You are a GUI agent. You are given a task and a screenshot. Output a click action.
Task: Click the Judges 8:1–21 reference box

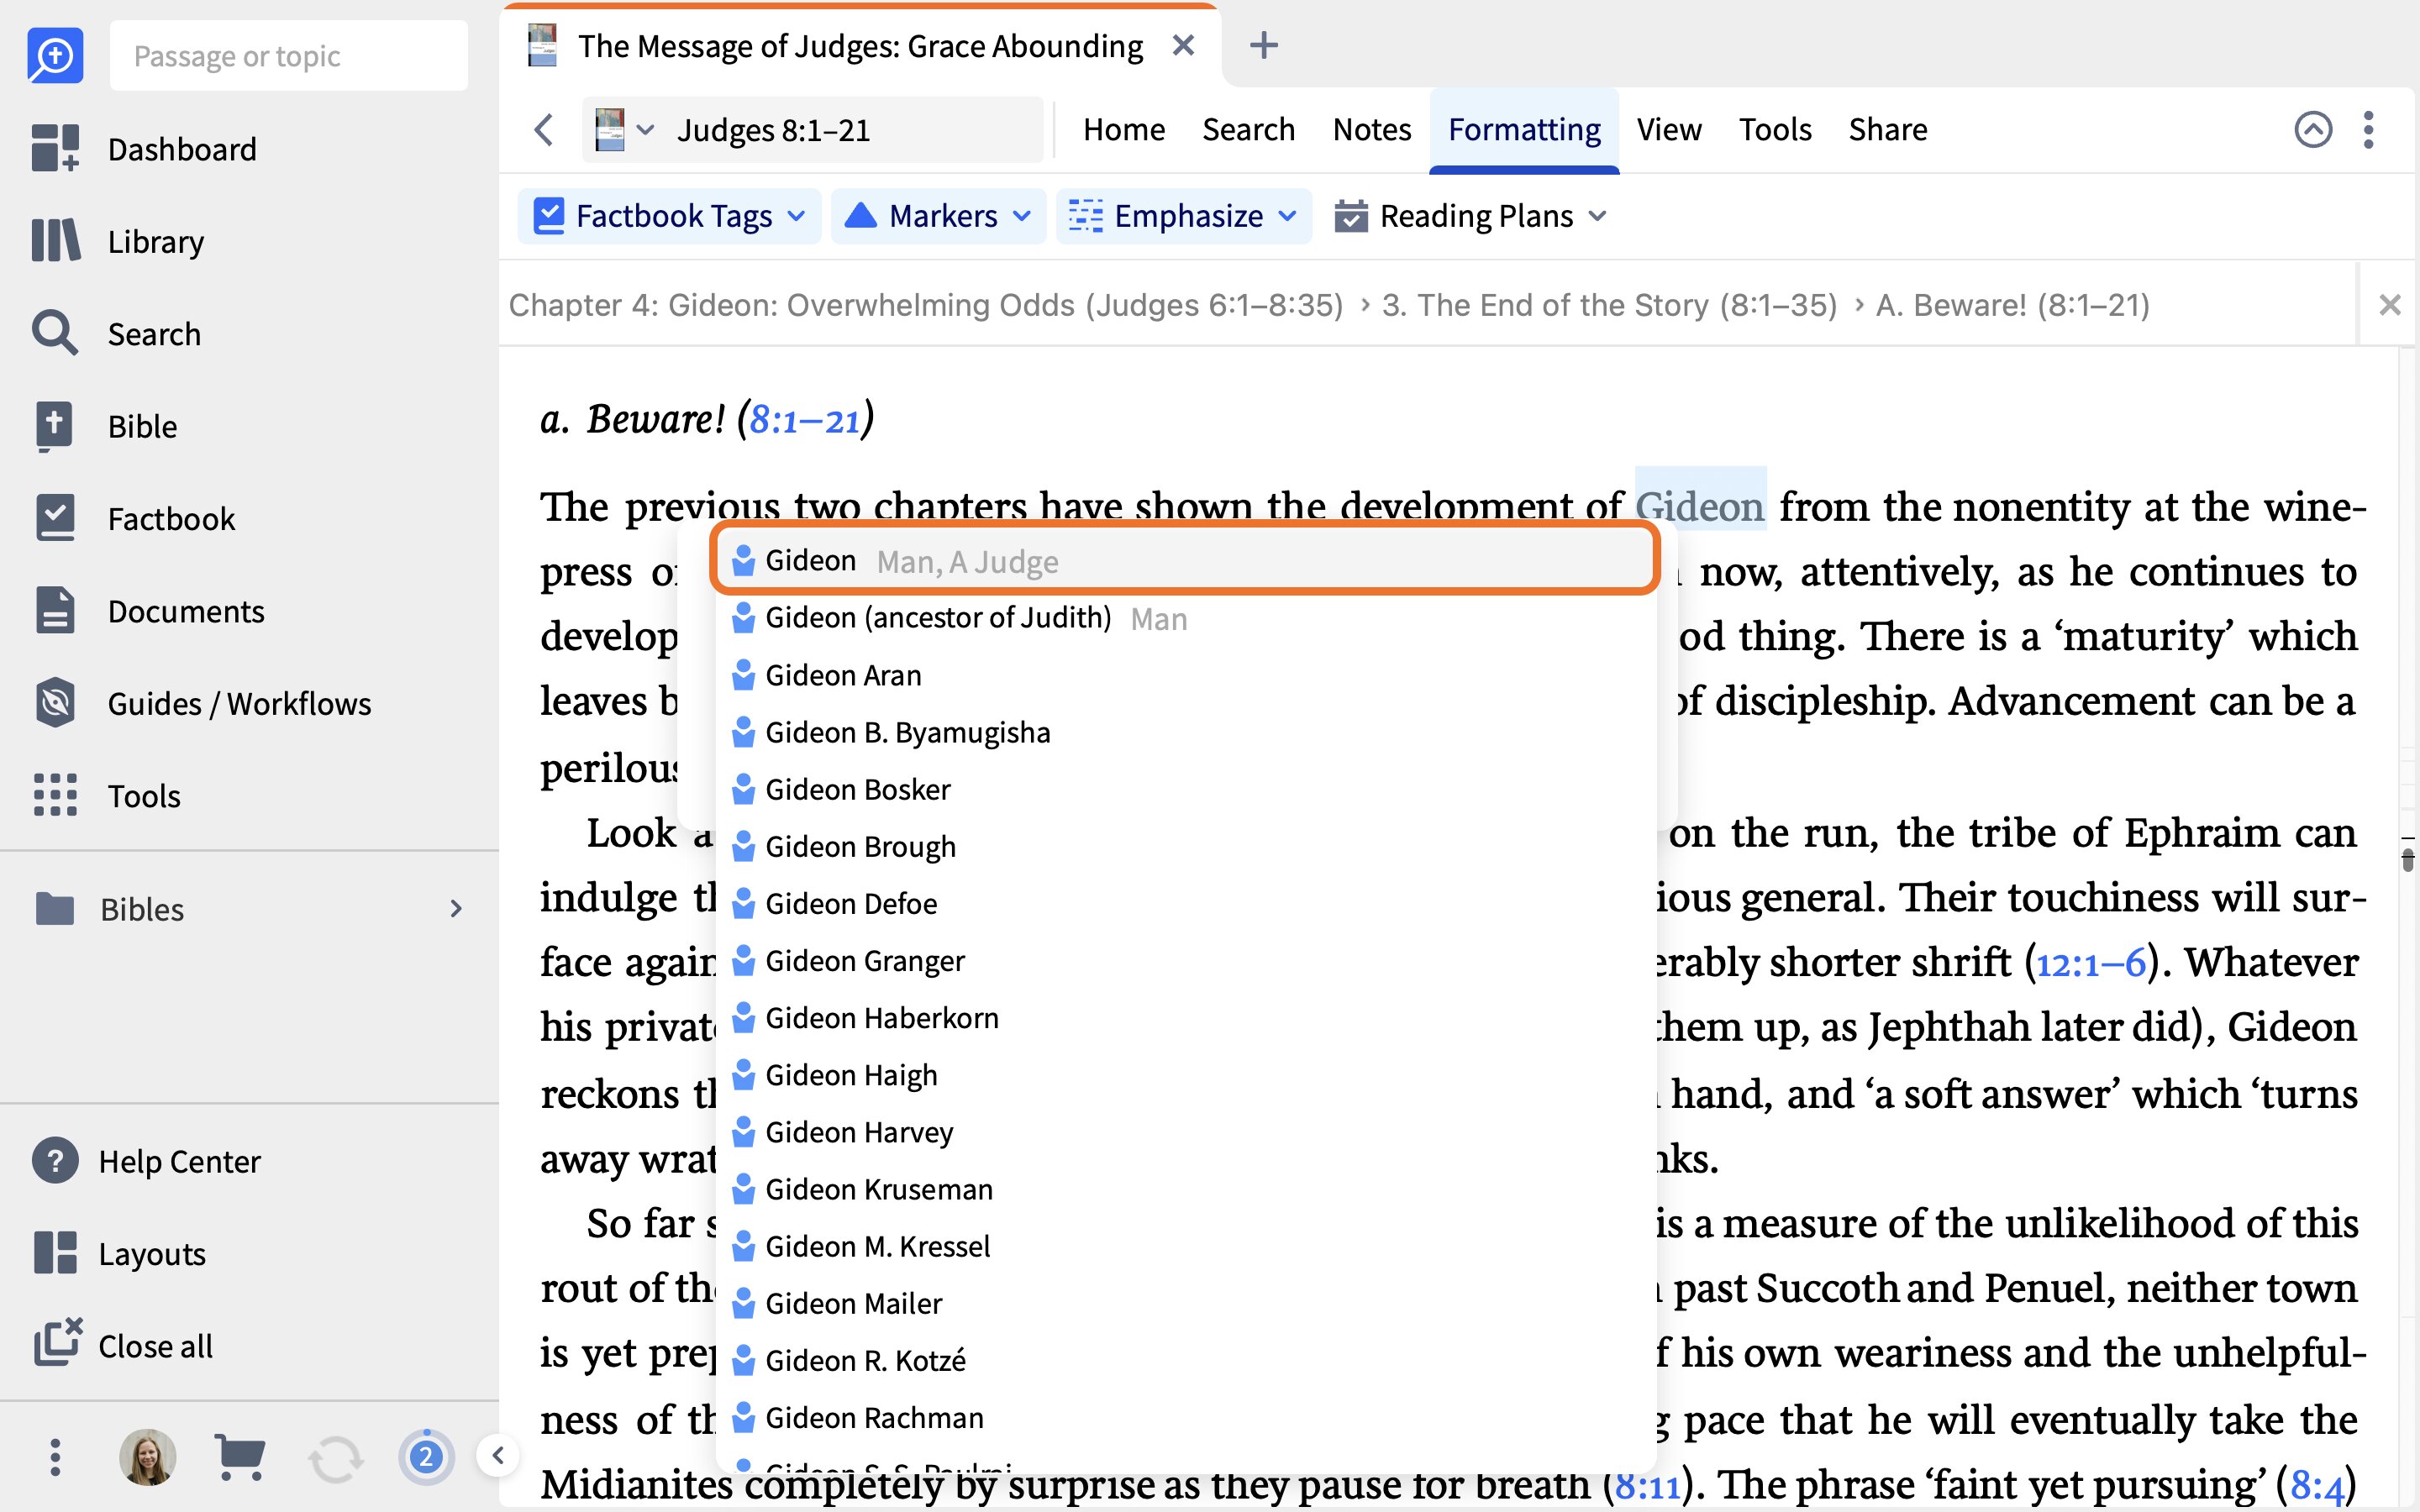click(814, 130)
